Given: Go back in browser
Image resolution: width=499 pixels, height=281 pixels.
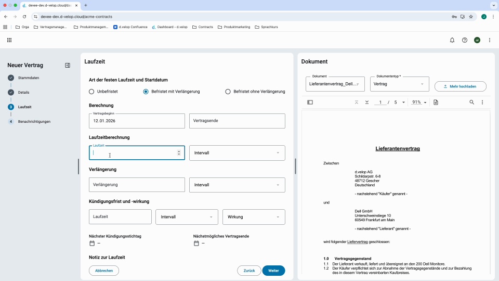Looking at the screenshot, I should [x=6, y=17].
